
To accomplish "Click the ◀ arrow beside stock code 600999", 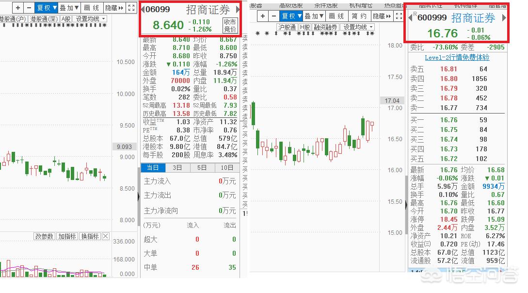I will point(411,17).
